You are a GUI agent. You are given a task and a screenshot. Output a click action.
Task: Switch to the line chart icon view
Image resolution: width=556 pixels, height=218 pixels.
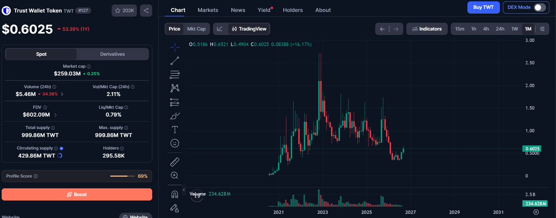(220, 29)
